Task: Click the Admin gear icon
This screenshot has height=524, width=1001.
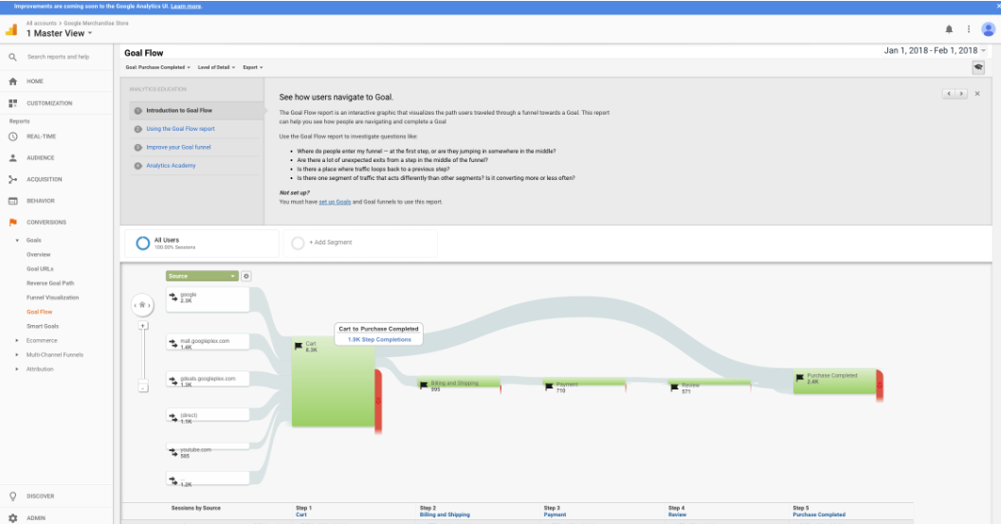Action: coord(12,517)
